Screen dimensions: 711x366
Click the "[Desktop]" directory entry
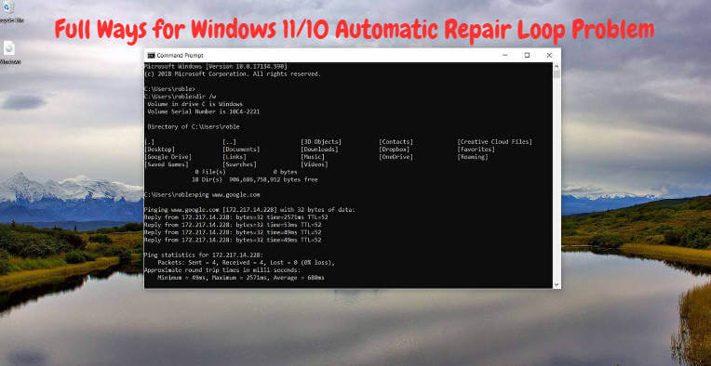coord(160,150)
